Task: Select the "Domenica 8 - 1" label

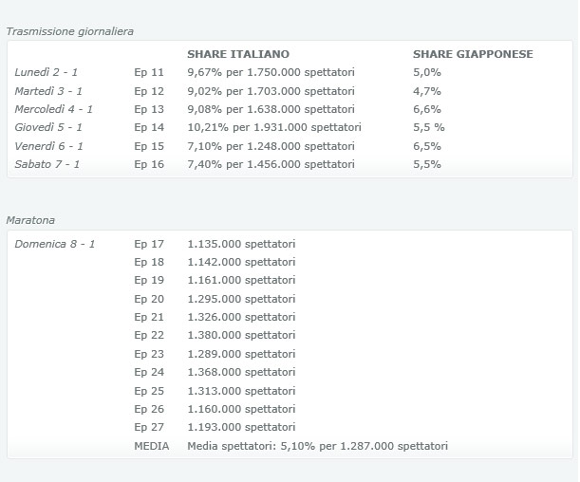Action: pyautogui.click(x=55, y=244)
